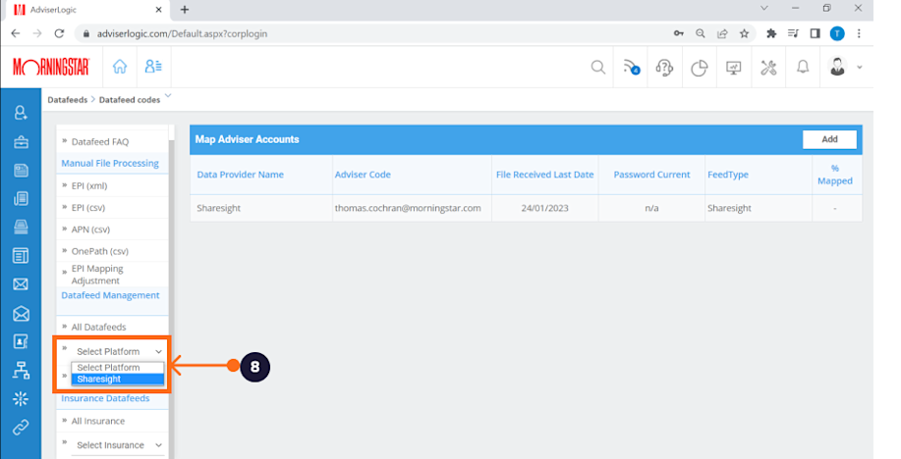
Task: Open the presentation monitor icon
Action: click(733, 68)
